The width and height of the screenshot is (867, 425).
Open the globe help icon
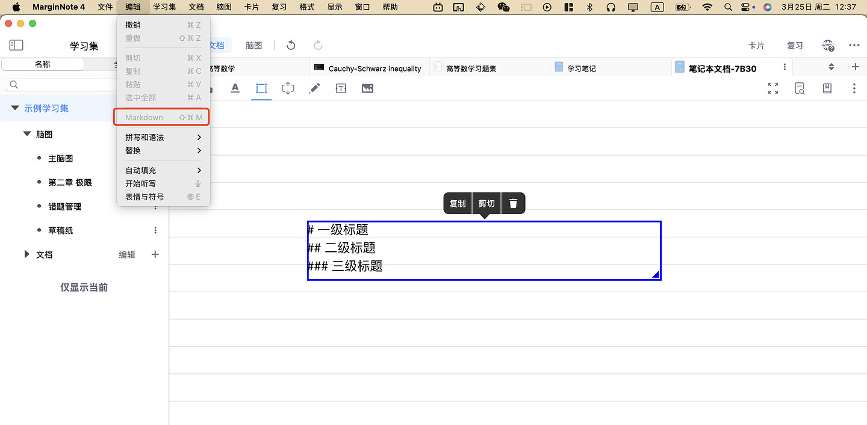tap(828, 46)
